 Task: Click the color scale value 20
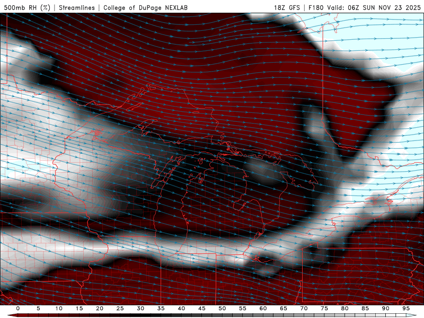(x=100, y=308)
